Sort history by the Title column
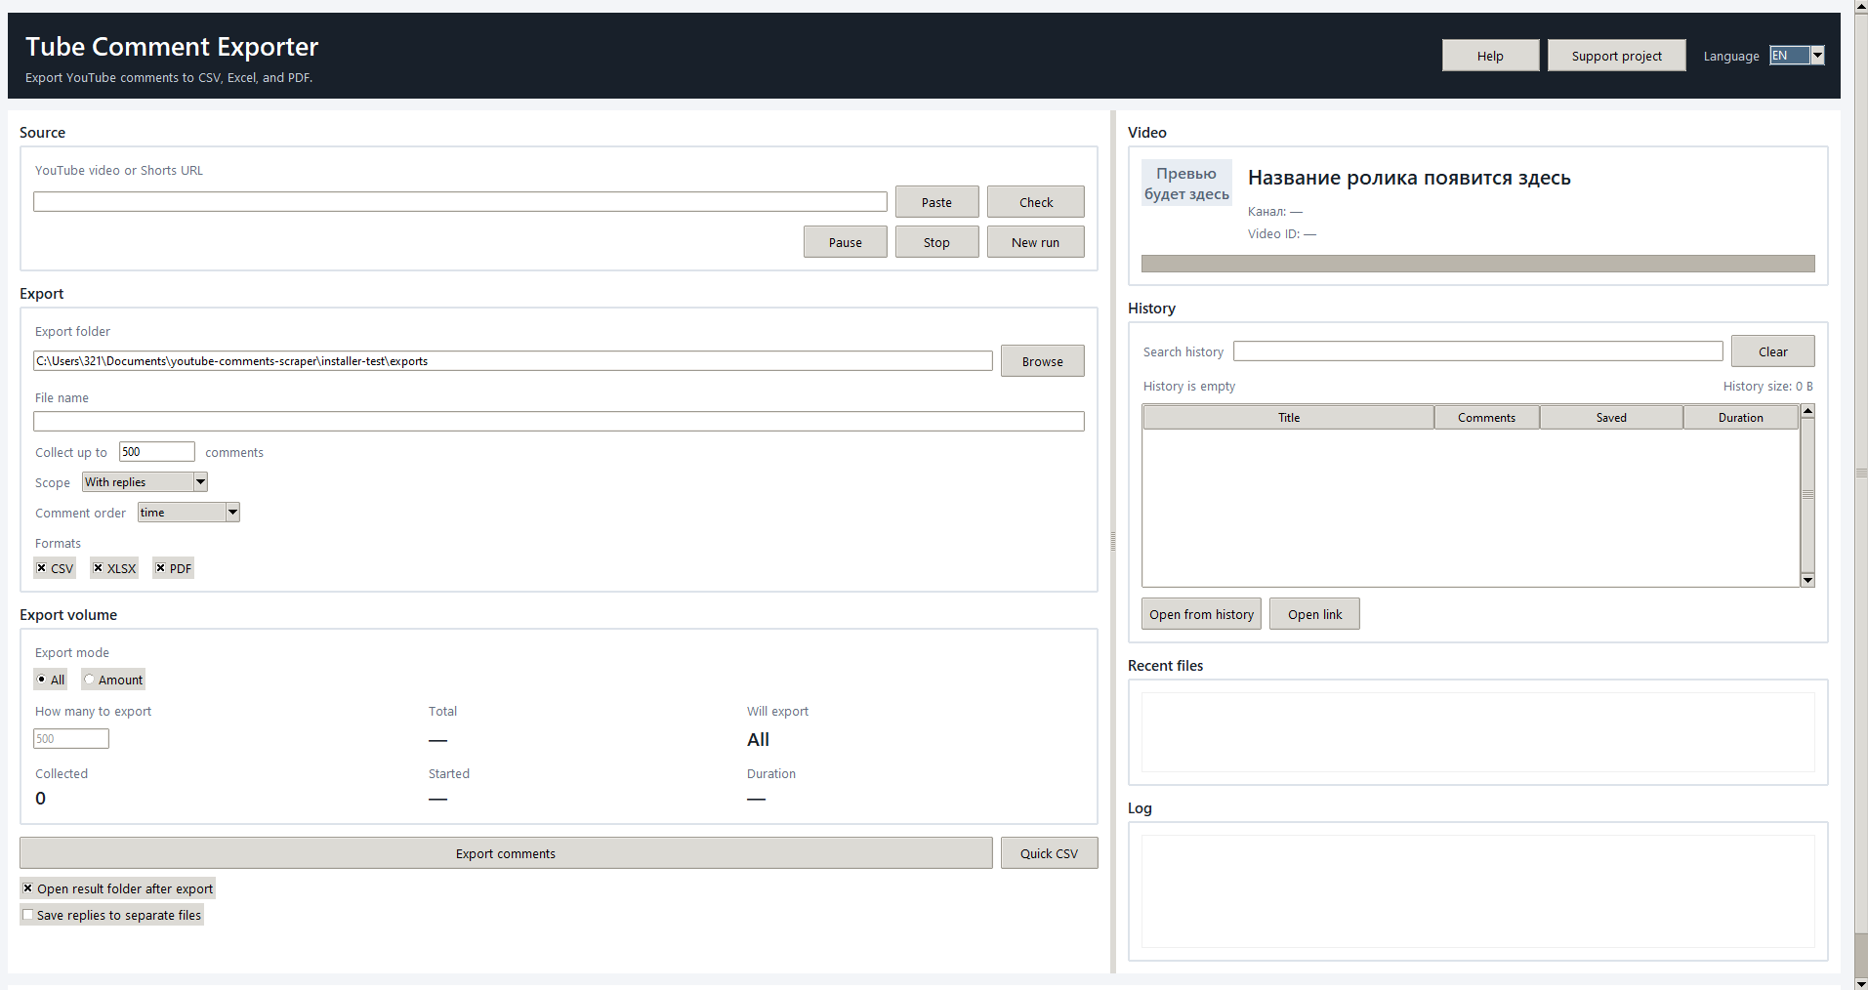 coord(1288,418)
